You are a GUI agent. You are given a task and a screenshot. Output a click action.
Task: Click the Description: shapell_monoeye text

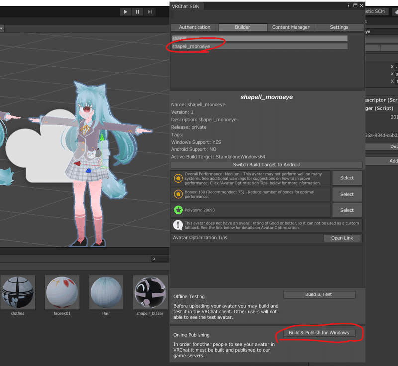[204, 120]
